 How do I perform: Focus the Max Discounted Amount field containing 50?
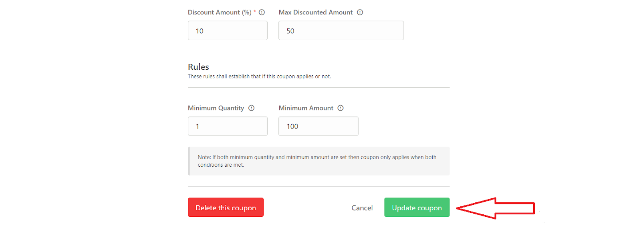tap(341, 30)
